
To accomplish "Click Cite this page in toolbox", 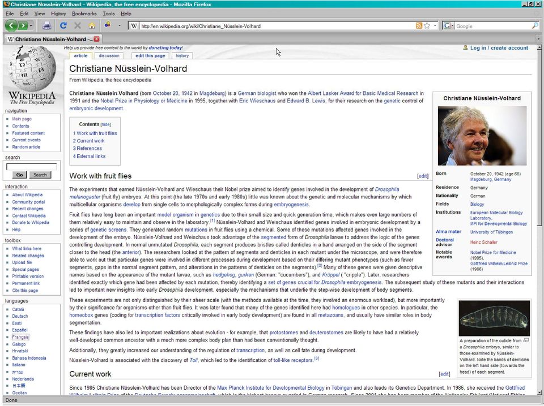I will (25, 291).
